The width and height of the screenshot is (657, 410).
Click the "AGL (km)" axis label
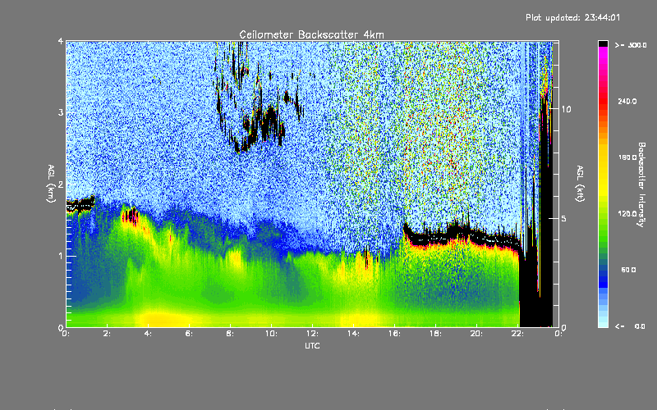point(51,184)
